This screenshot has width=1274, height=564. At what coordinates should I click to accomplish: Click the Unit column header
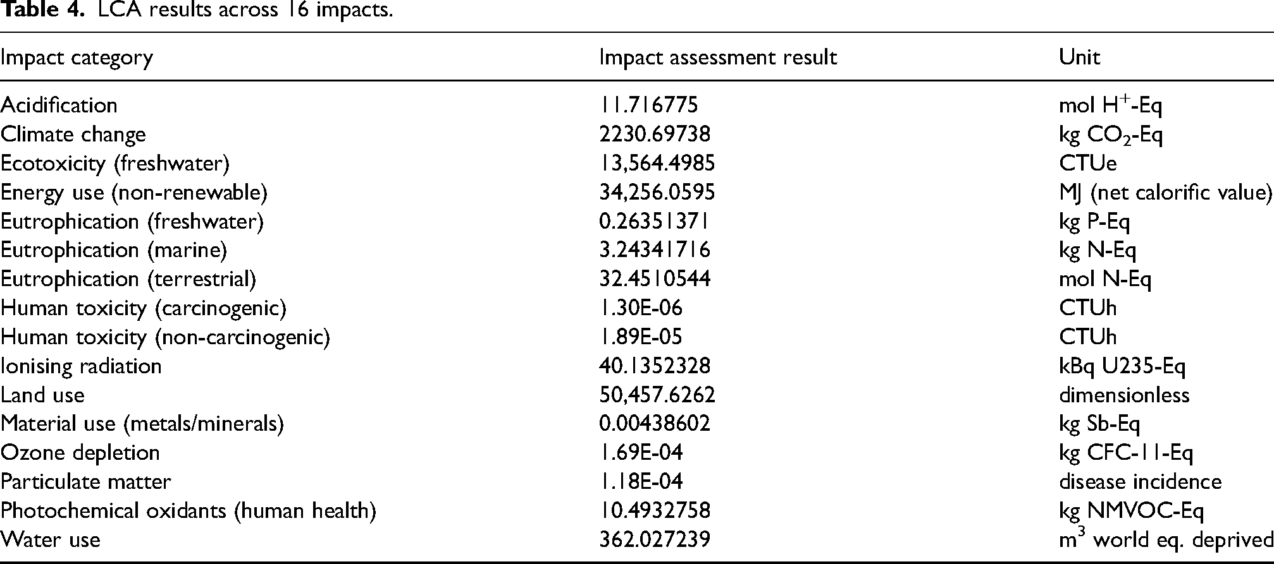pyautogui.click(x=1080, y=57)
